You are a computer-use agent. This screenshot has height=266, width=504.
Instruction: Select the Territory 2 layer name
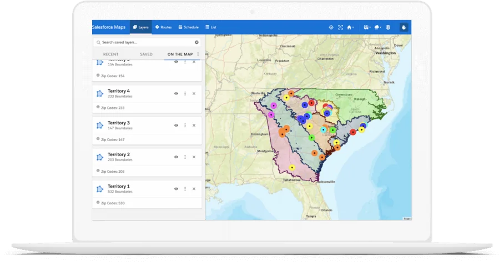119,154
